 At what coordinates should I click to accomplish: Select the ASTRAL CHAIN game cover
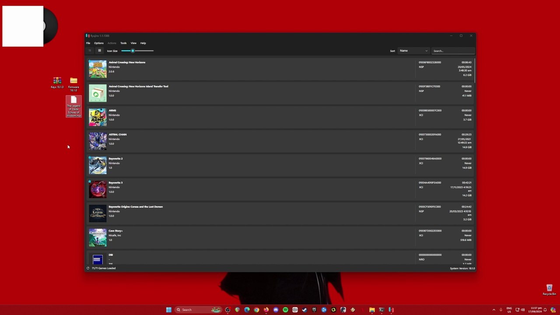click(98, 141)
